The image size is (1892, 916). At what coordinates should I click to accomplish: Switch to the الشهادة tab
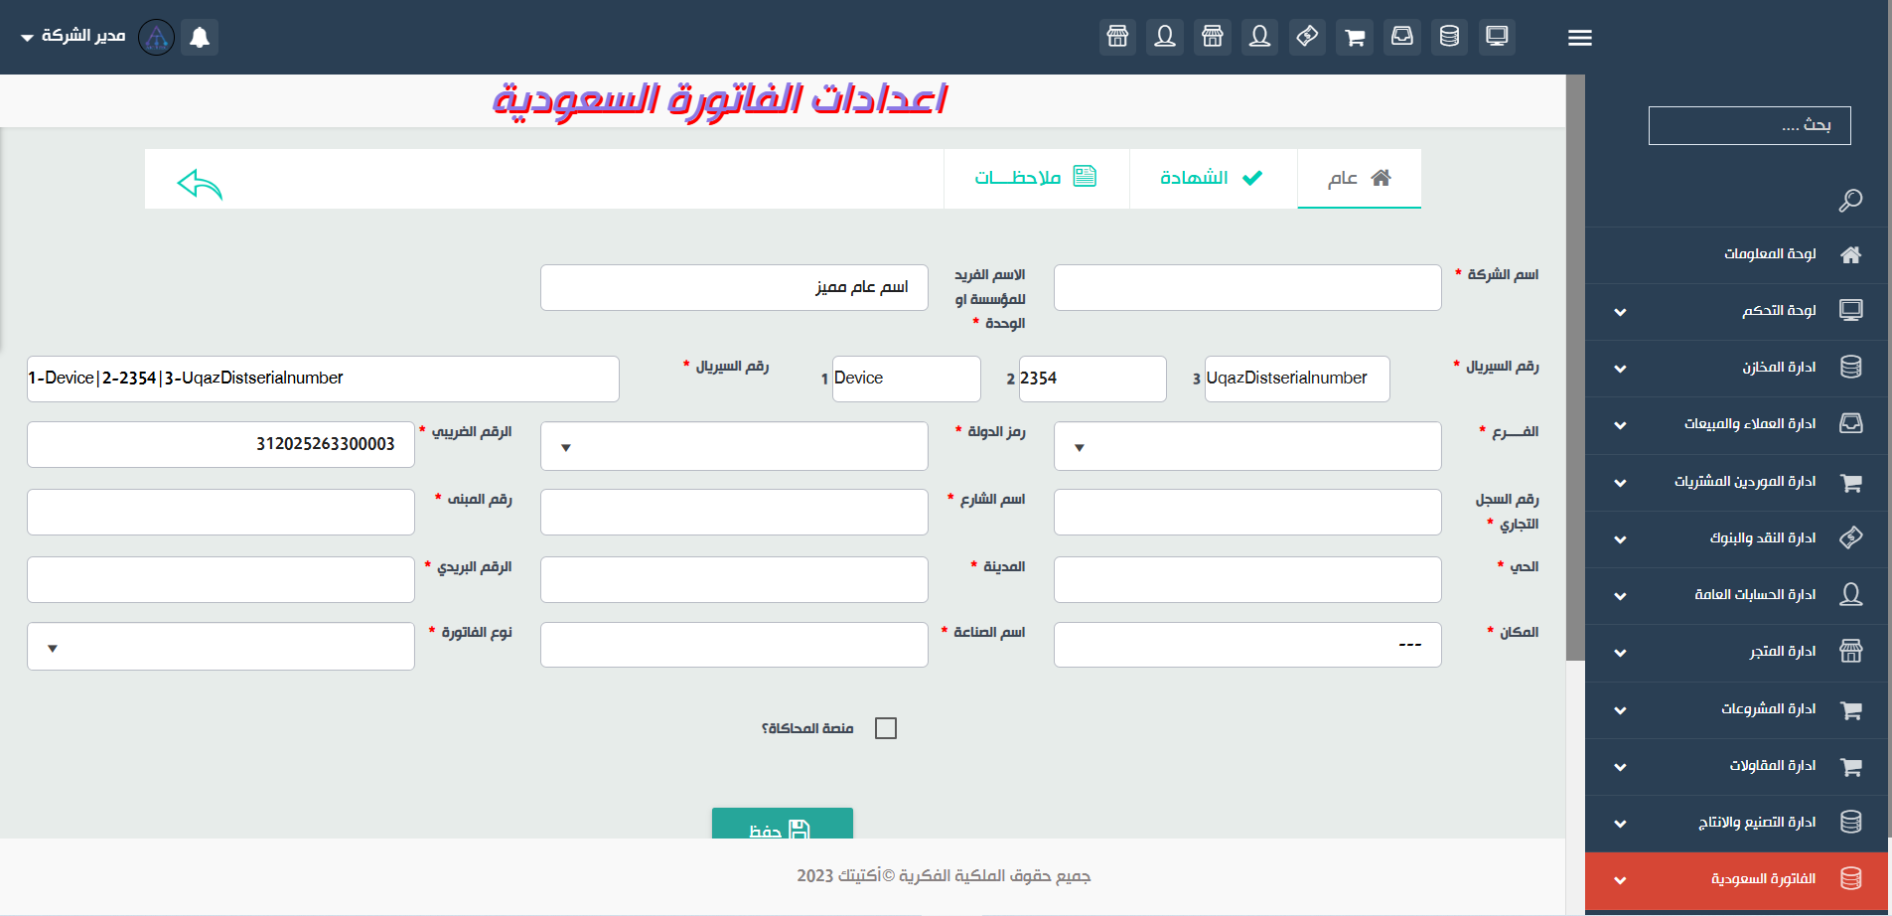(1213, 179)
